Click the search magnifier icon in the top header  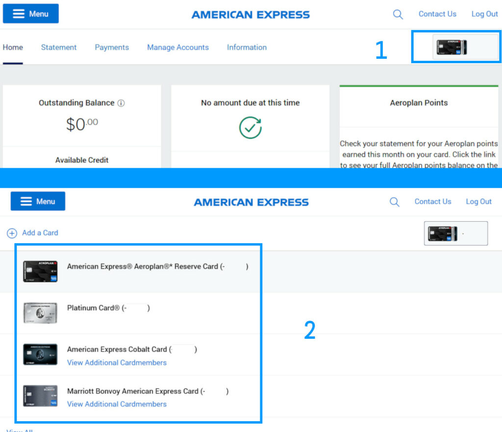click(398, 14)
